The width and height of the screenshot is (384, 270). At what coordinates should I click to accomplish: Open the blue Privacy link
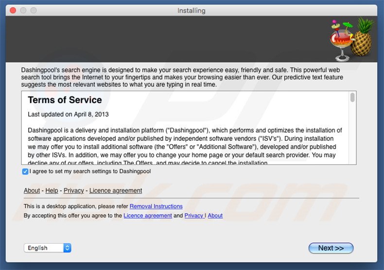(194, 216)
